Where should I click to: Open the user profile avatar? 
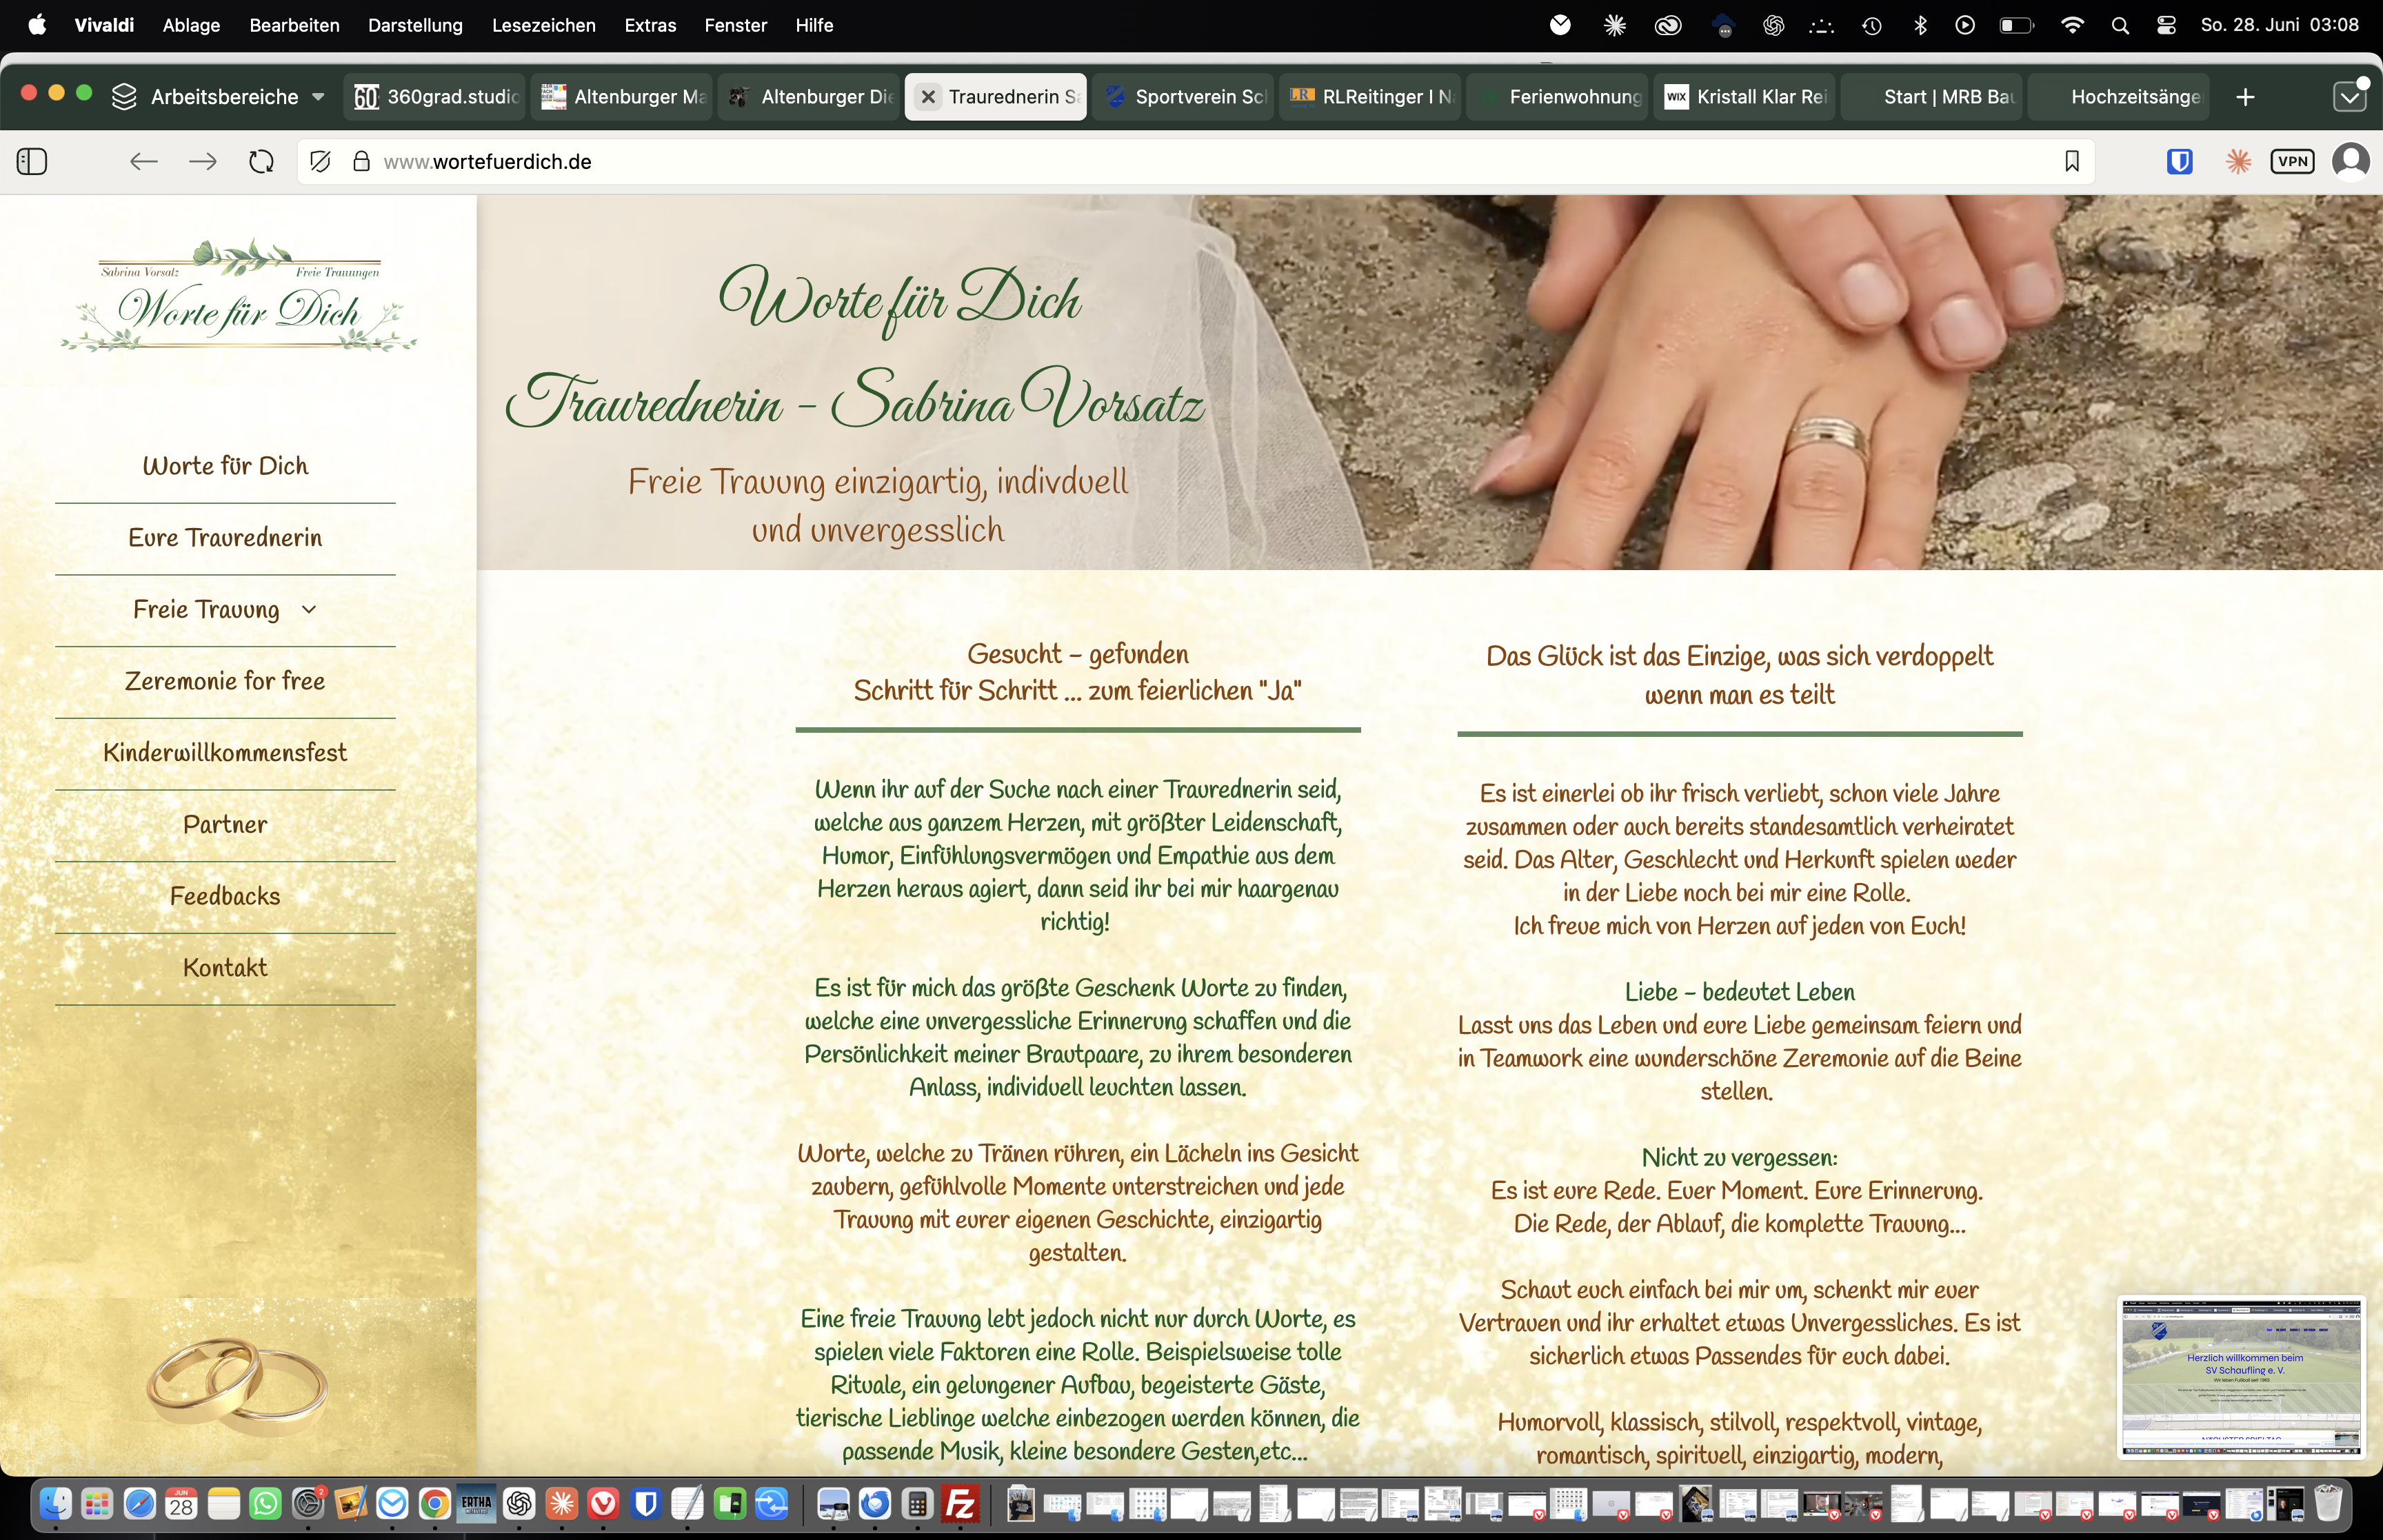[2351, 161]
